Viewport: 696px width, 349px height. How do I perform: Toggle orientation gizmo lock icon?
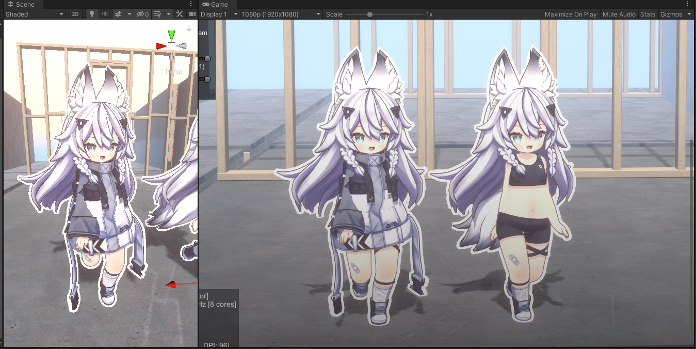pyautogui.click(x=189, y=28)
